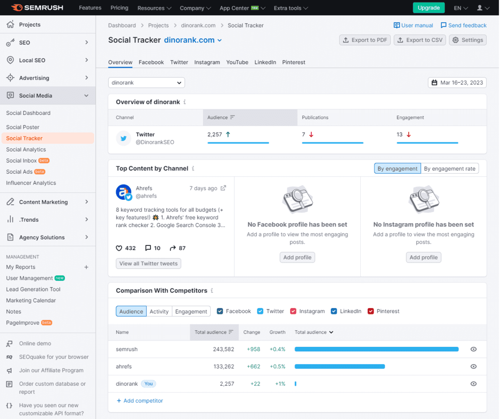Click the .Trends bar chart icon
Image resolution: width=502 pixels, height=419 pixels.
tap(10, 219)
